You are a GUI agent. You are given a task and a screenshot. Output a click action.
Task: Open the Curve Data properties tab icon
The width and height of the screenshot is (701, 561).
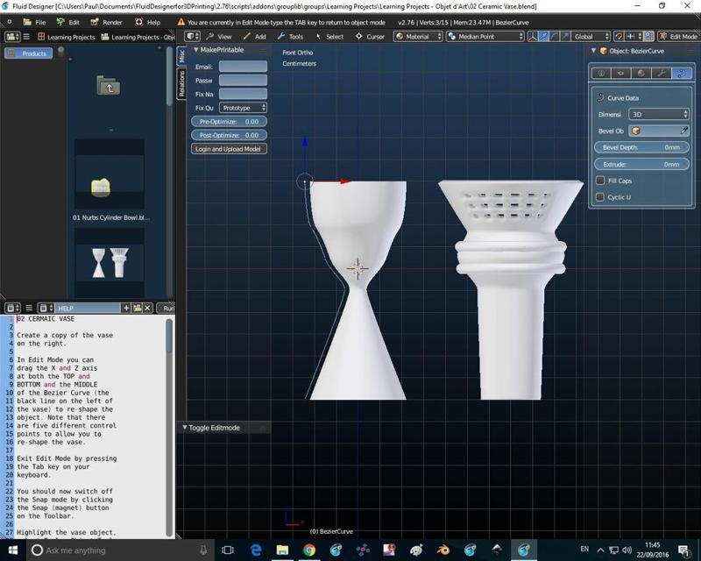[682, 74]
